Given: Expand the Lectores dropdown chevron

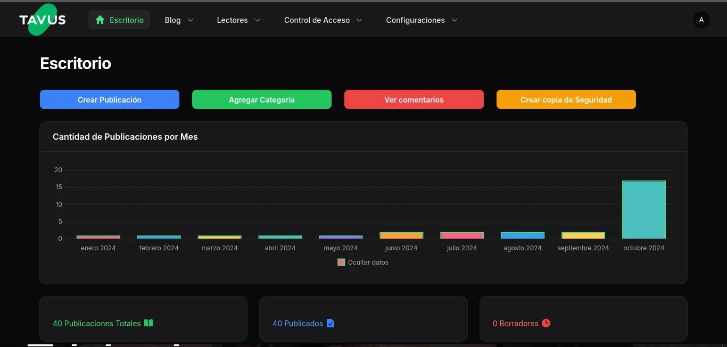Looking at the screenshot, I should 258,20.
